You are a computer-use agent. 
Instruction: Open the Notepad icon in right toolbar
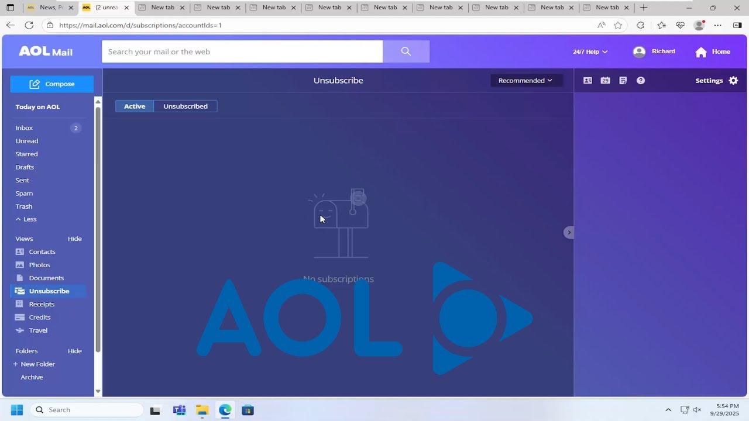pyautogui.click(x=623, y=81)
